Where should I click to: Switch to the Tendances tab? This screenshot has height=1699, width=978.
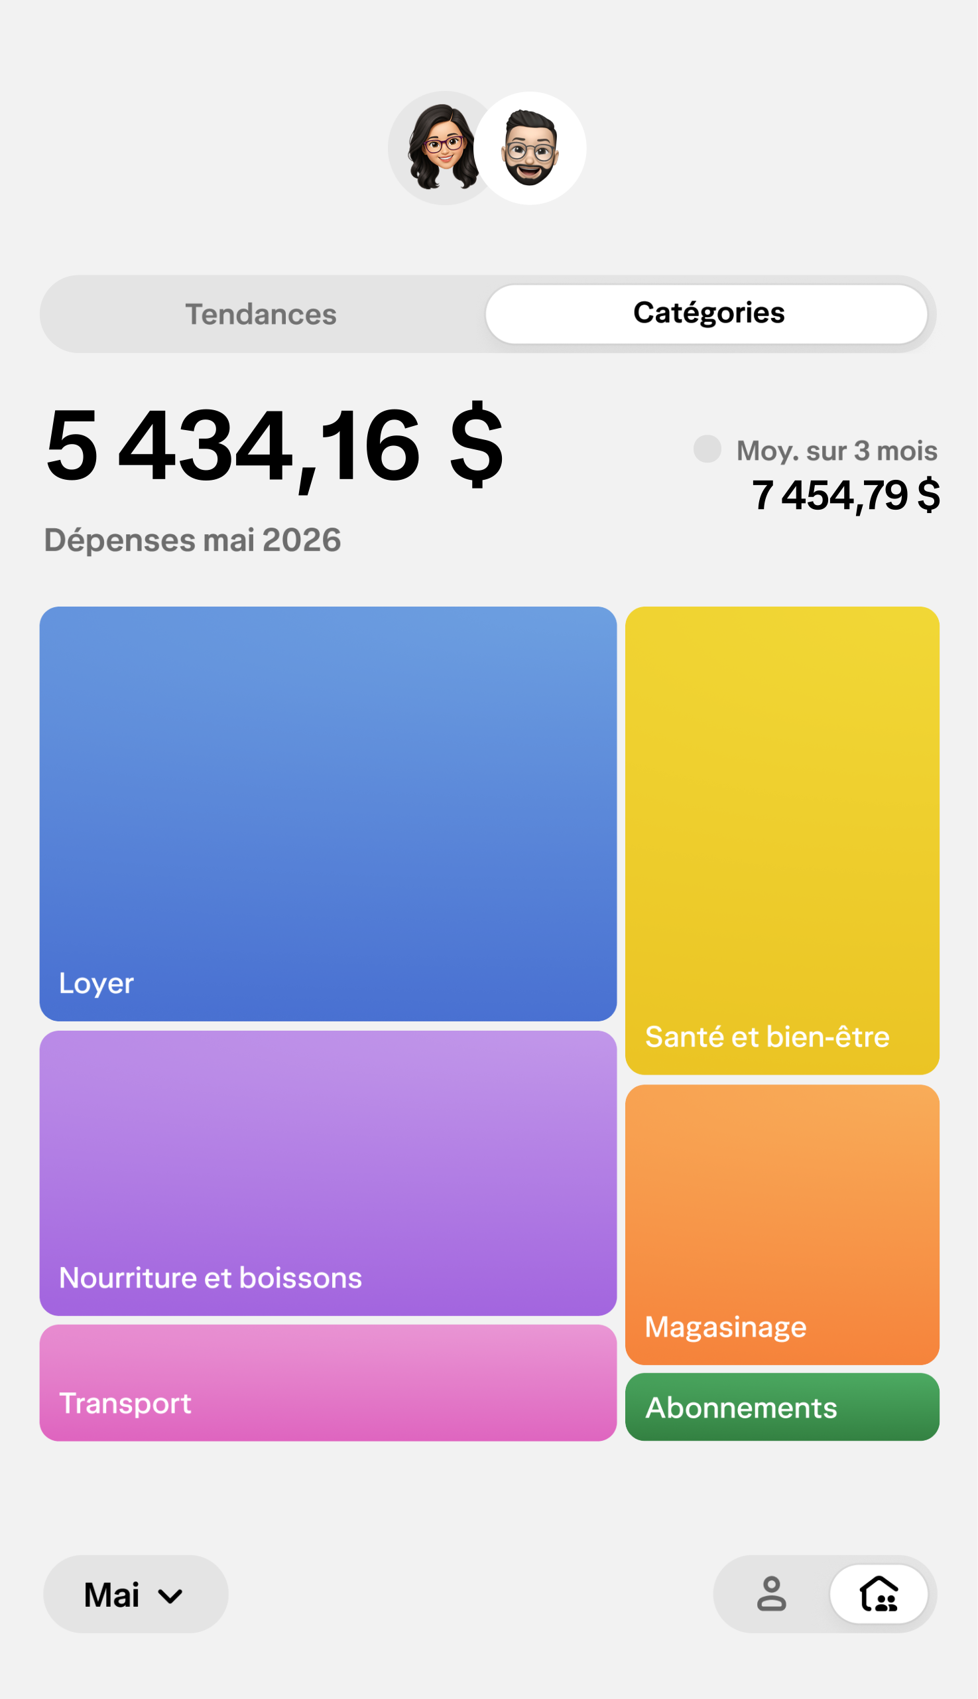point(261,314)
